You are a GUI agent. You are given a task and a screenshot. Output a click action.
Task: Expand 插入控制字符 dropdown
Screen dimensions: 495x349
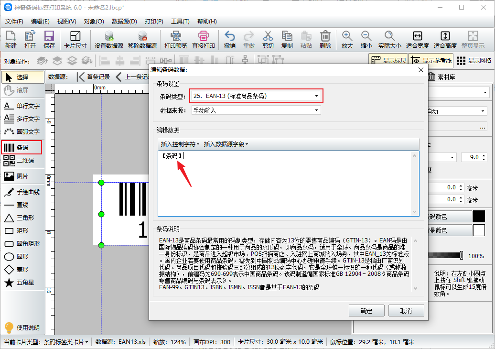click(x=180, y=144)
